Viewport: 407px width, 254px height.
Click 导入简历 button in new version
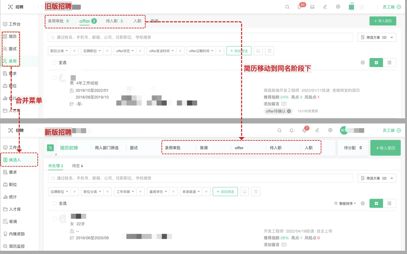(386, 148)
